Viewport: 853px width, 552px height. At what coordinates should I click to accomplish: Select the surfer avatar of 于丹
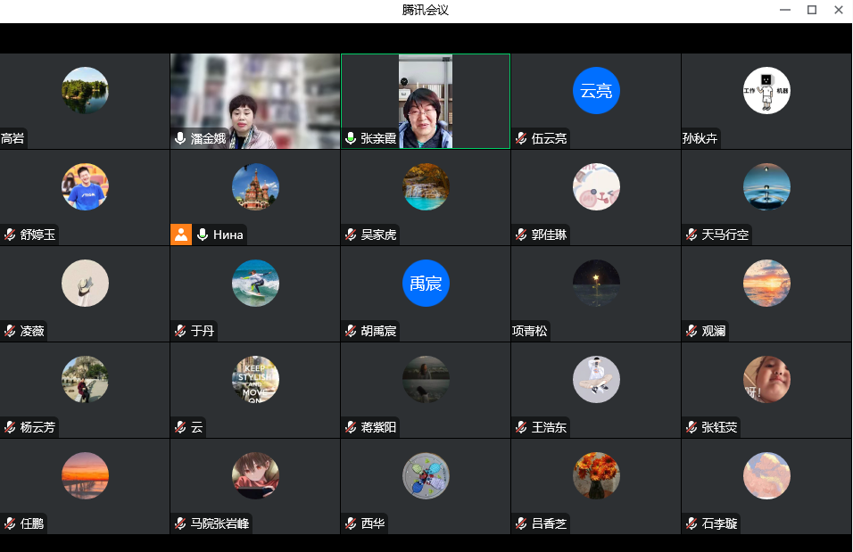[x=255, y=284]
